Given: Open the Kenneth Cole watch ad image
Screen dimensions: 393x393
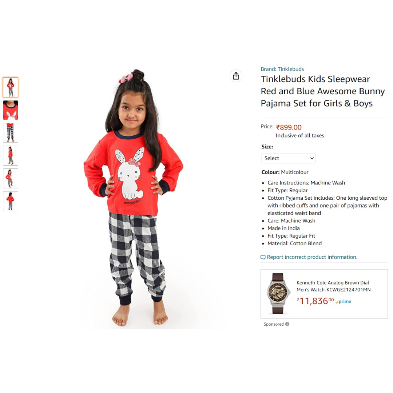Looking at the screenshot, I should [278, 294].
